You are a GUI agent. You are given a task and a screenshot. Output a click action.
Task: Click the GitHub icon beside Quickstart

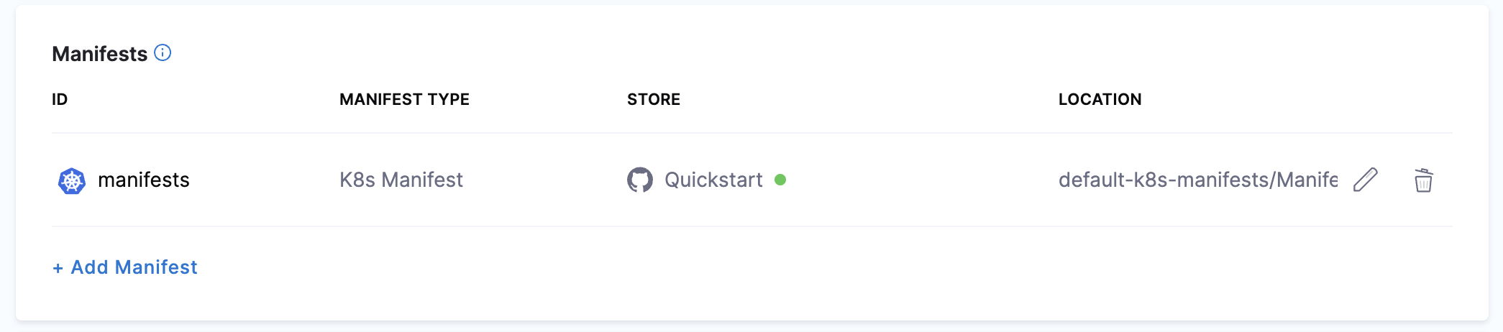[x=639, y=180]
